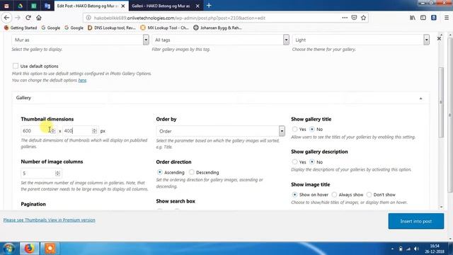453x255 pixels.
Task: Close the Galleri browser tab
Action: (197, 6)
